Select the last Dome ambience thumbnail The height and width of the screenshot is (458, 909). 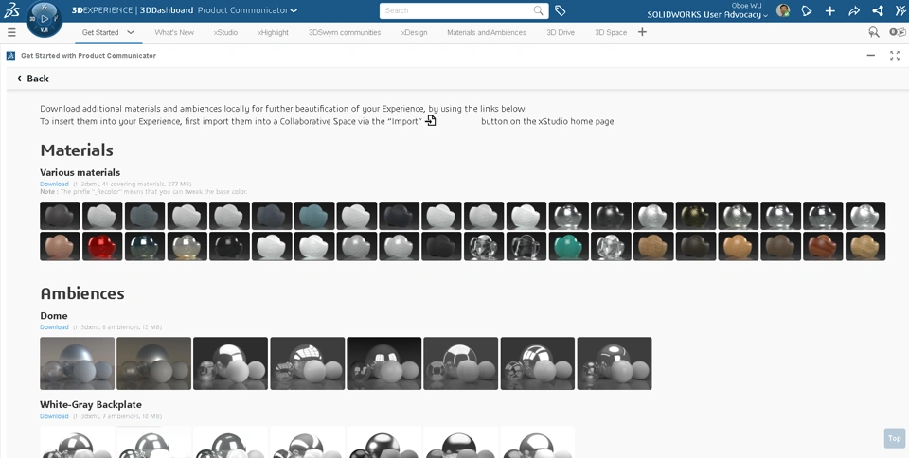615,363
